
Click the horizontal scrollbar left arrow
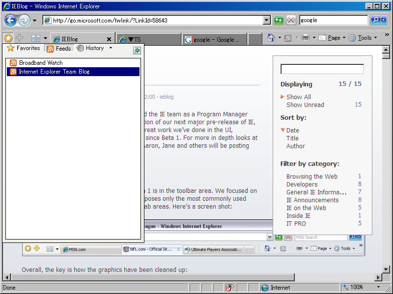7,277
